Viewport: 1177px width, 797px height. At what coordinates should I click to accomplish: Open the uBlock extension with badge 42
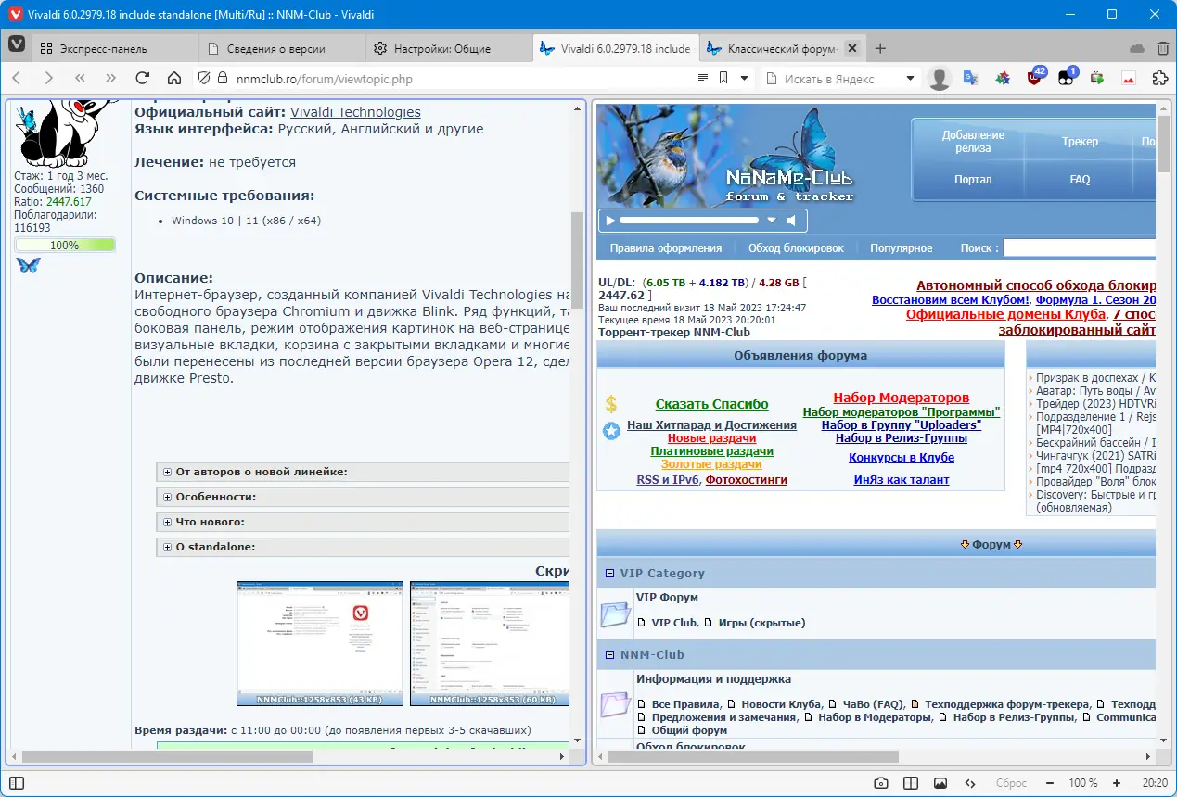(1035, 77)
